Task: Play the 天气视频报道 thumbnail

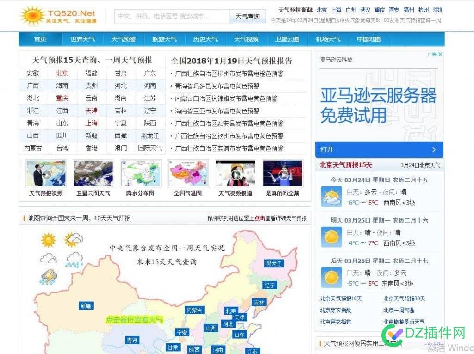Action: (x=236, y=174)
